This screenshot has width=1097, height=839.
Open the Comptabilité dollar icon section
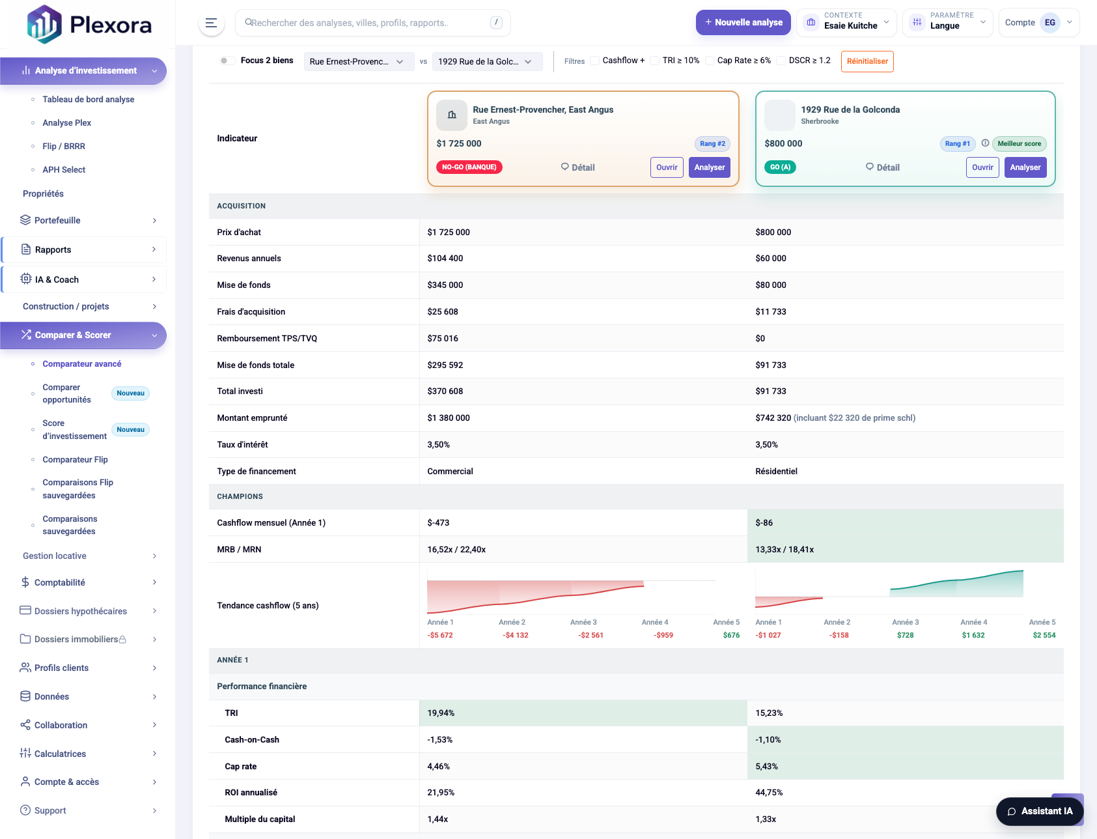click(x=25, y=582)
